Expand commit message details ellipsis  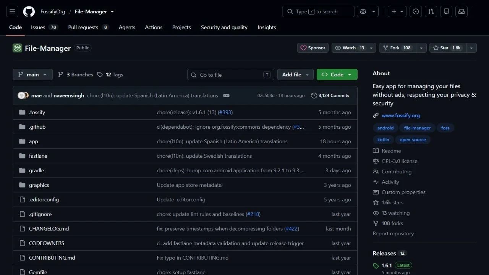pos(226,95)
